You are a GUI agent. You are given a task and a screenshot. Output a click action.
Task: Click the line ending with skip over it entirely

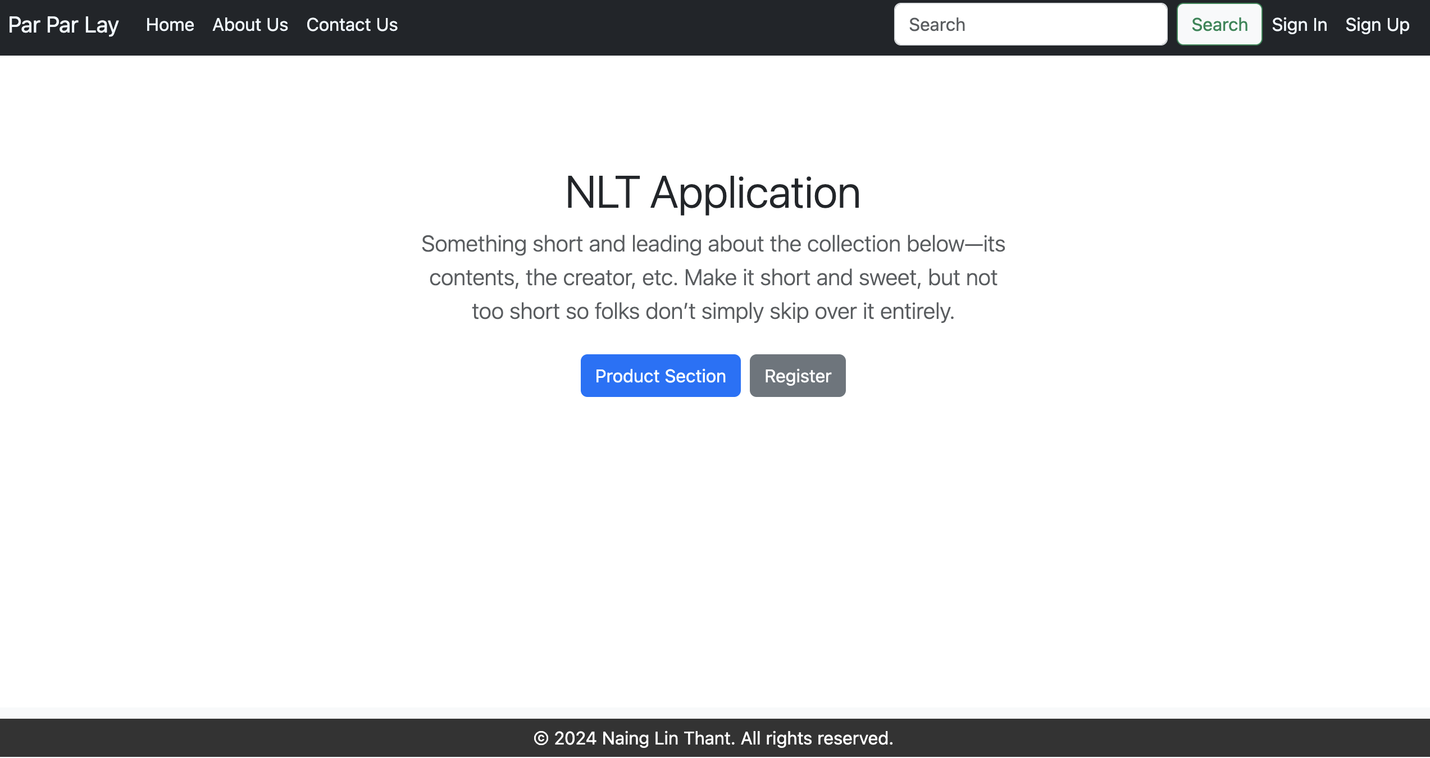point(712,312)
